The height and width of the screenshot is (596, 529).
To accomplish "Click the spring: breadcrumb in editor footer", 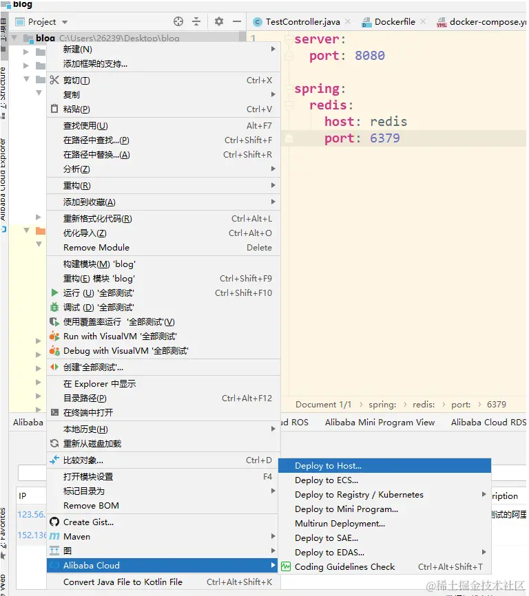I will (382, 405).
